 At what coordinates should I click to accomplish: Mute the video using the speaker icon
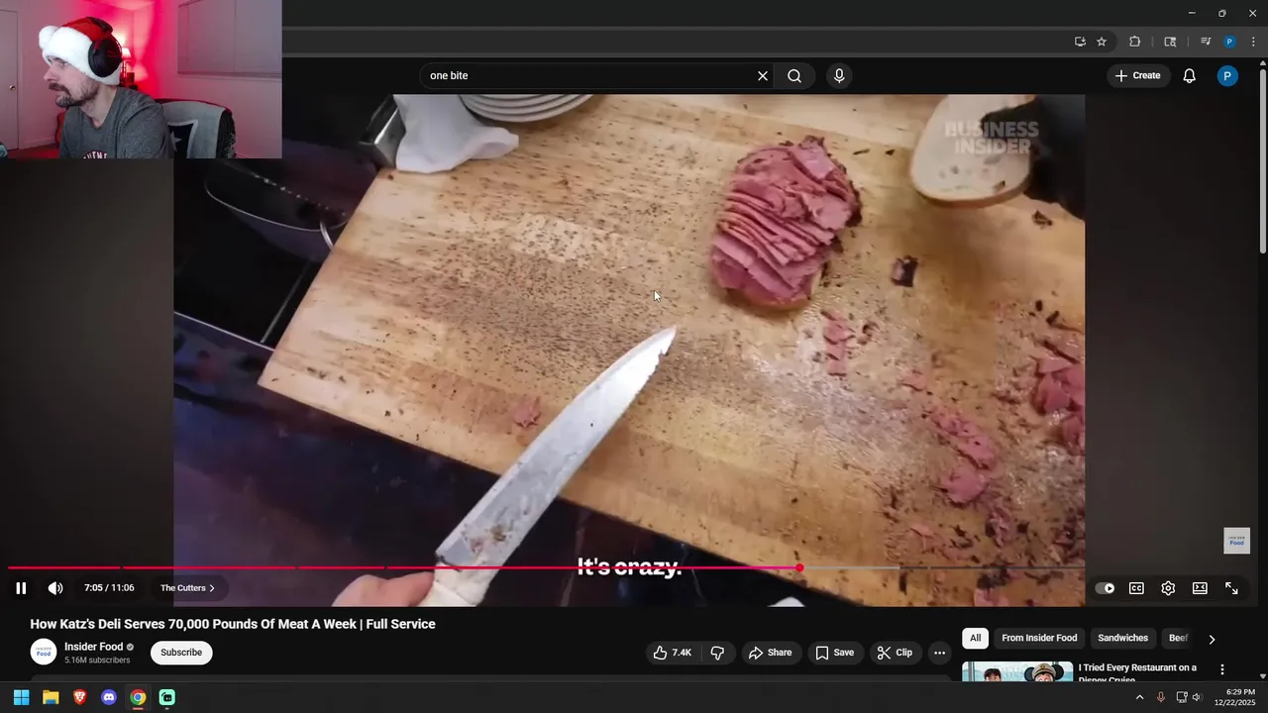[55, 588]
